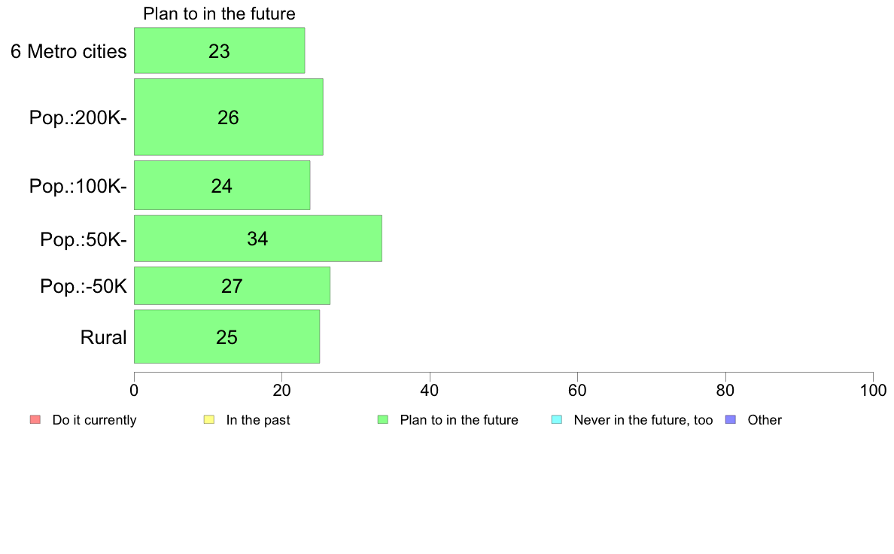Click the 6 Metro cities axis label

coord(68,51)
